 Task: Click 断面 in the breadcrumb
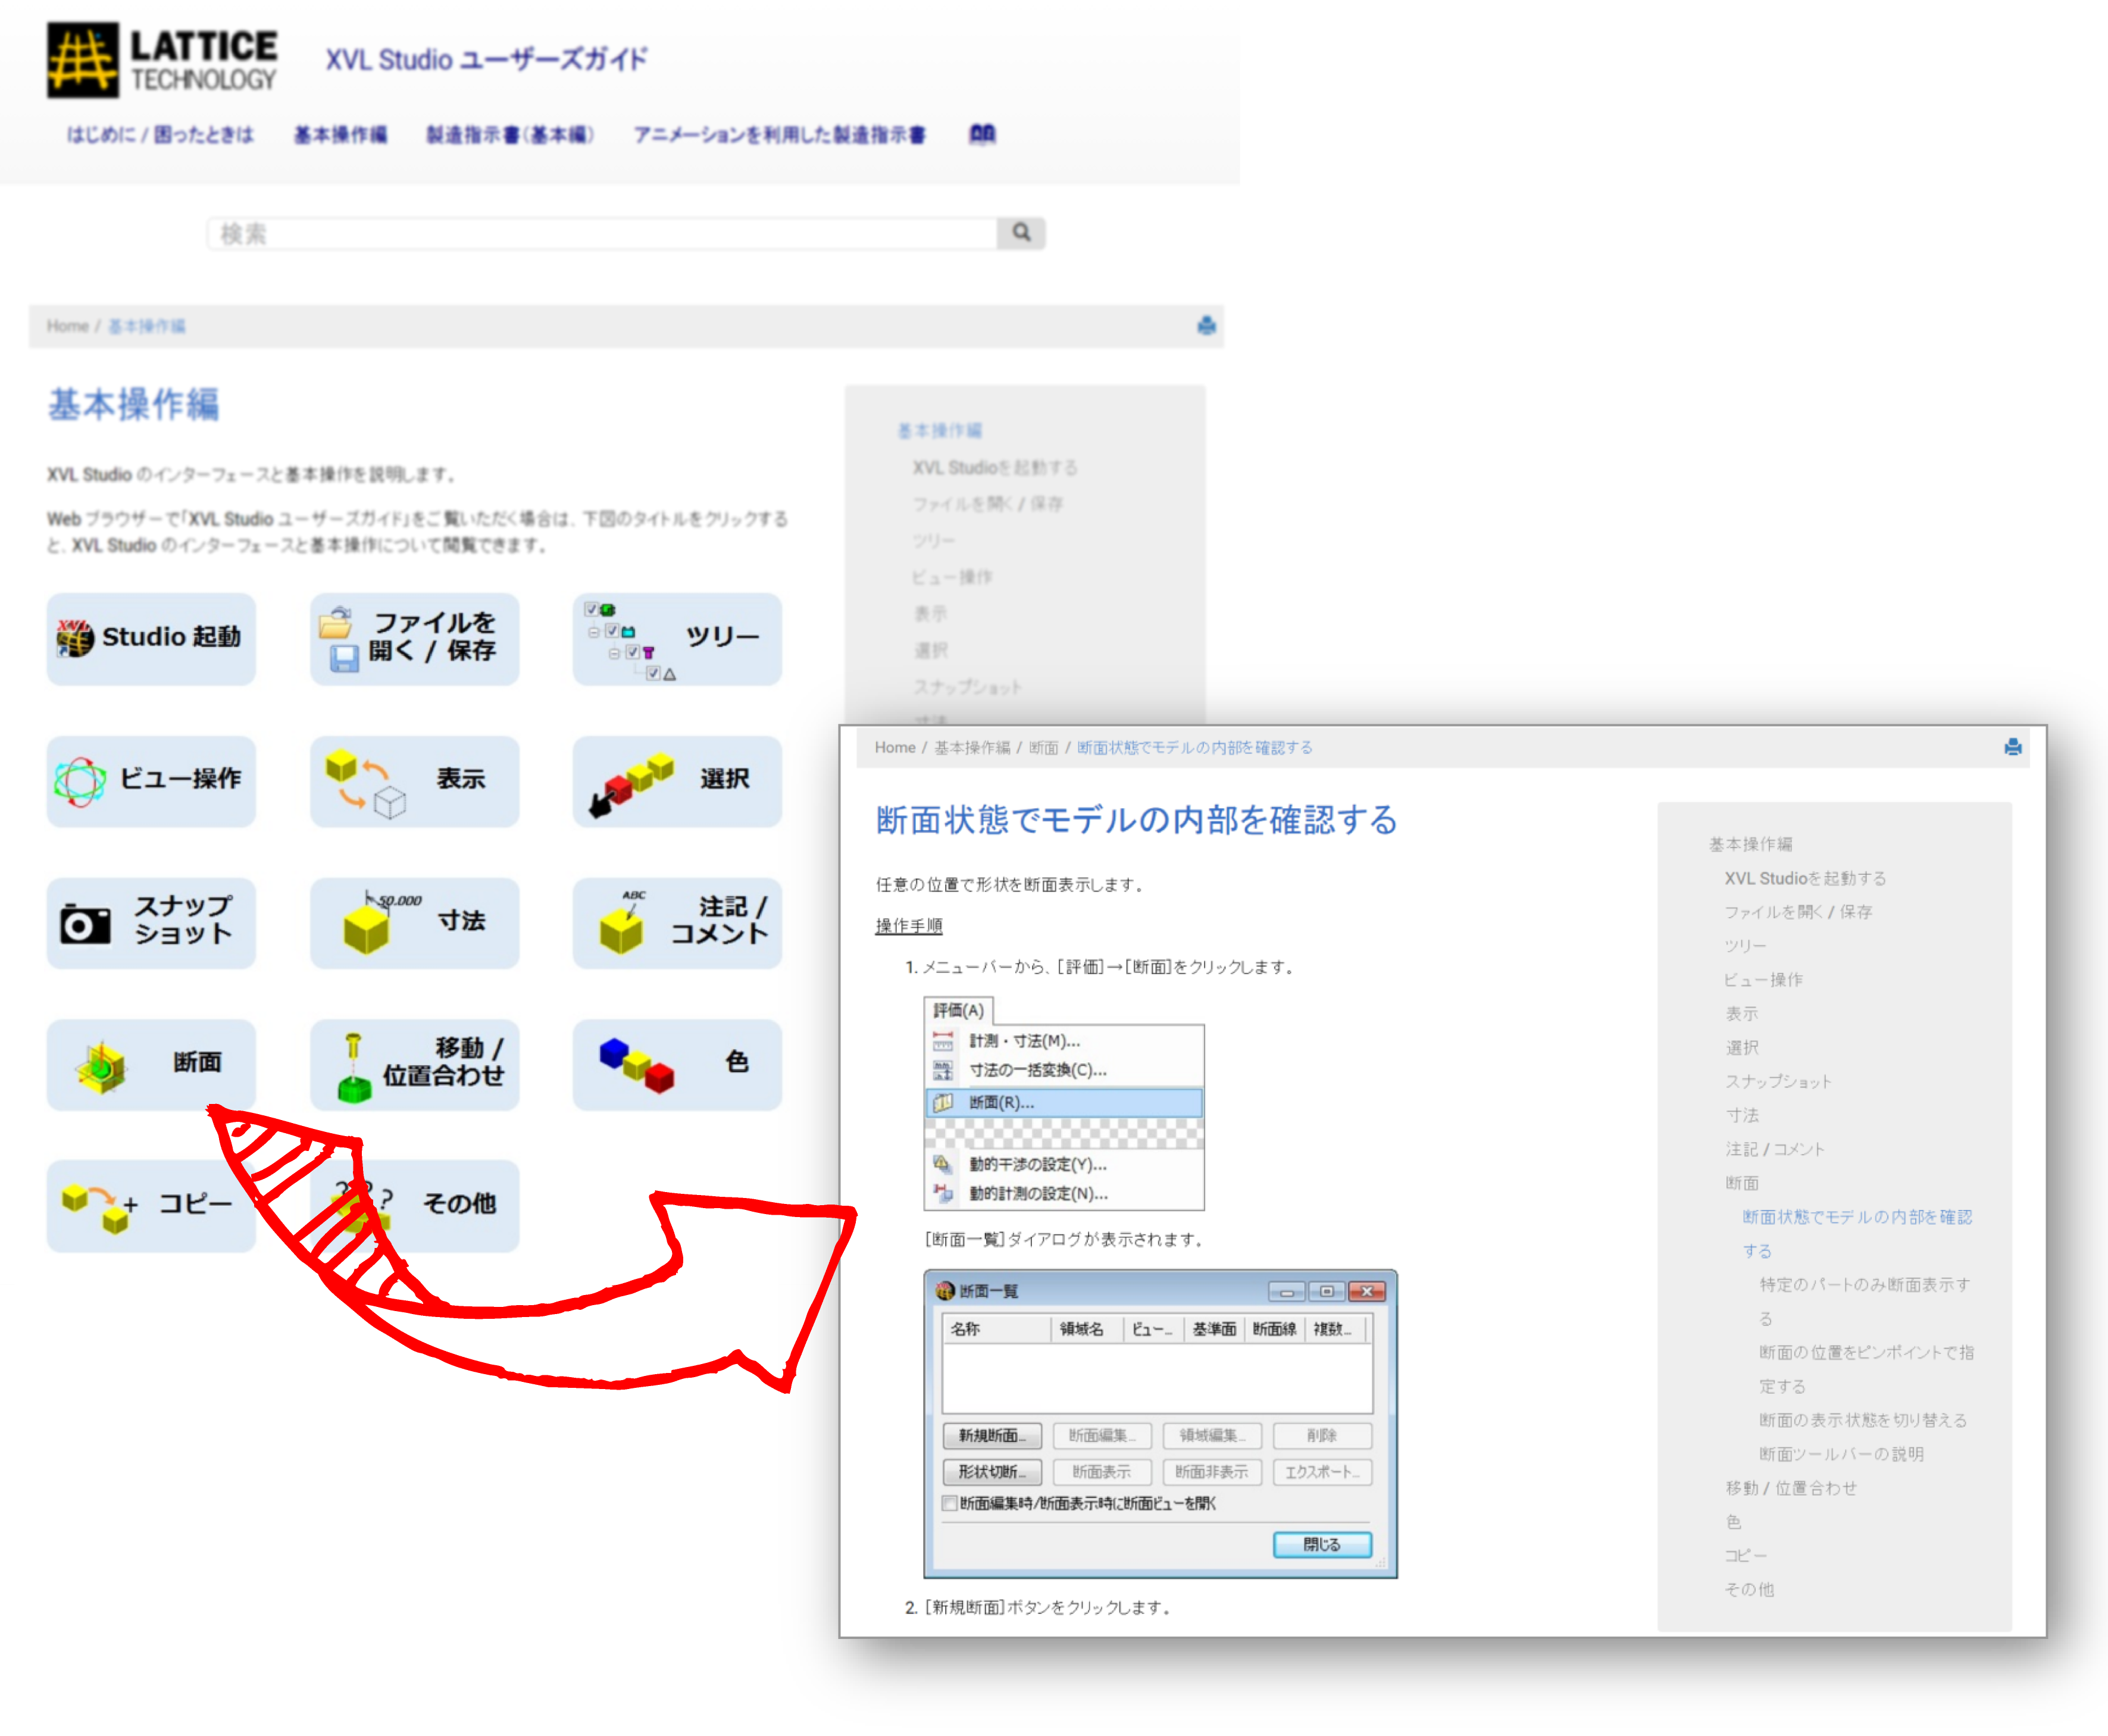click(1043, 747)
